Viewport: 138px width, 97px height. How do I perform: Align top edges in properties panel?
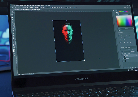click(x=127, y=43)
